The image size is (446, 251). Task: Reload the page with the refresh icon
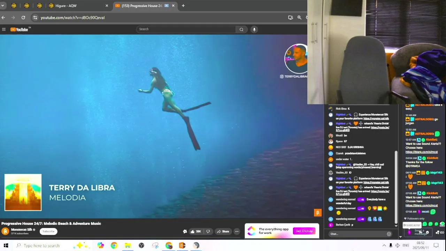pos(23,17)
